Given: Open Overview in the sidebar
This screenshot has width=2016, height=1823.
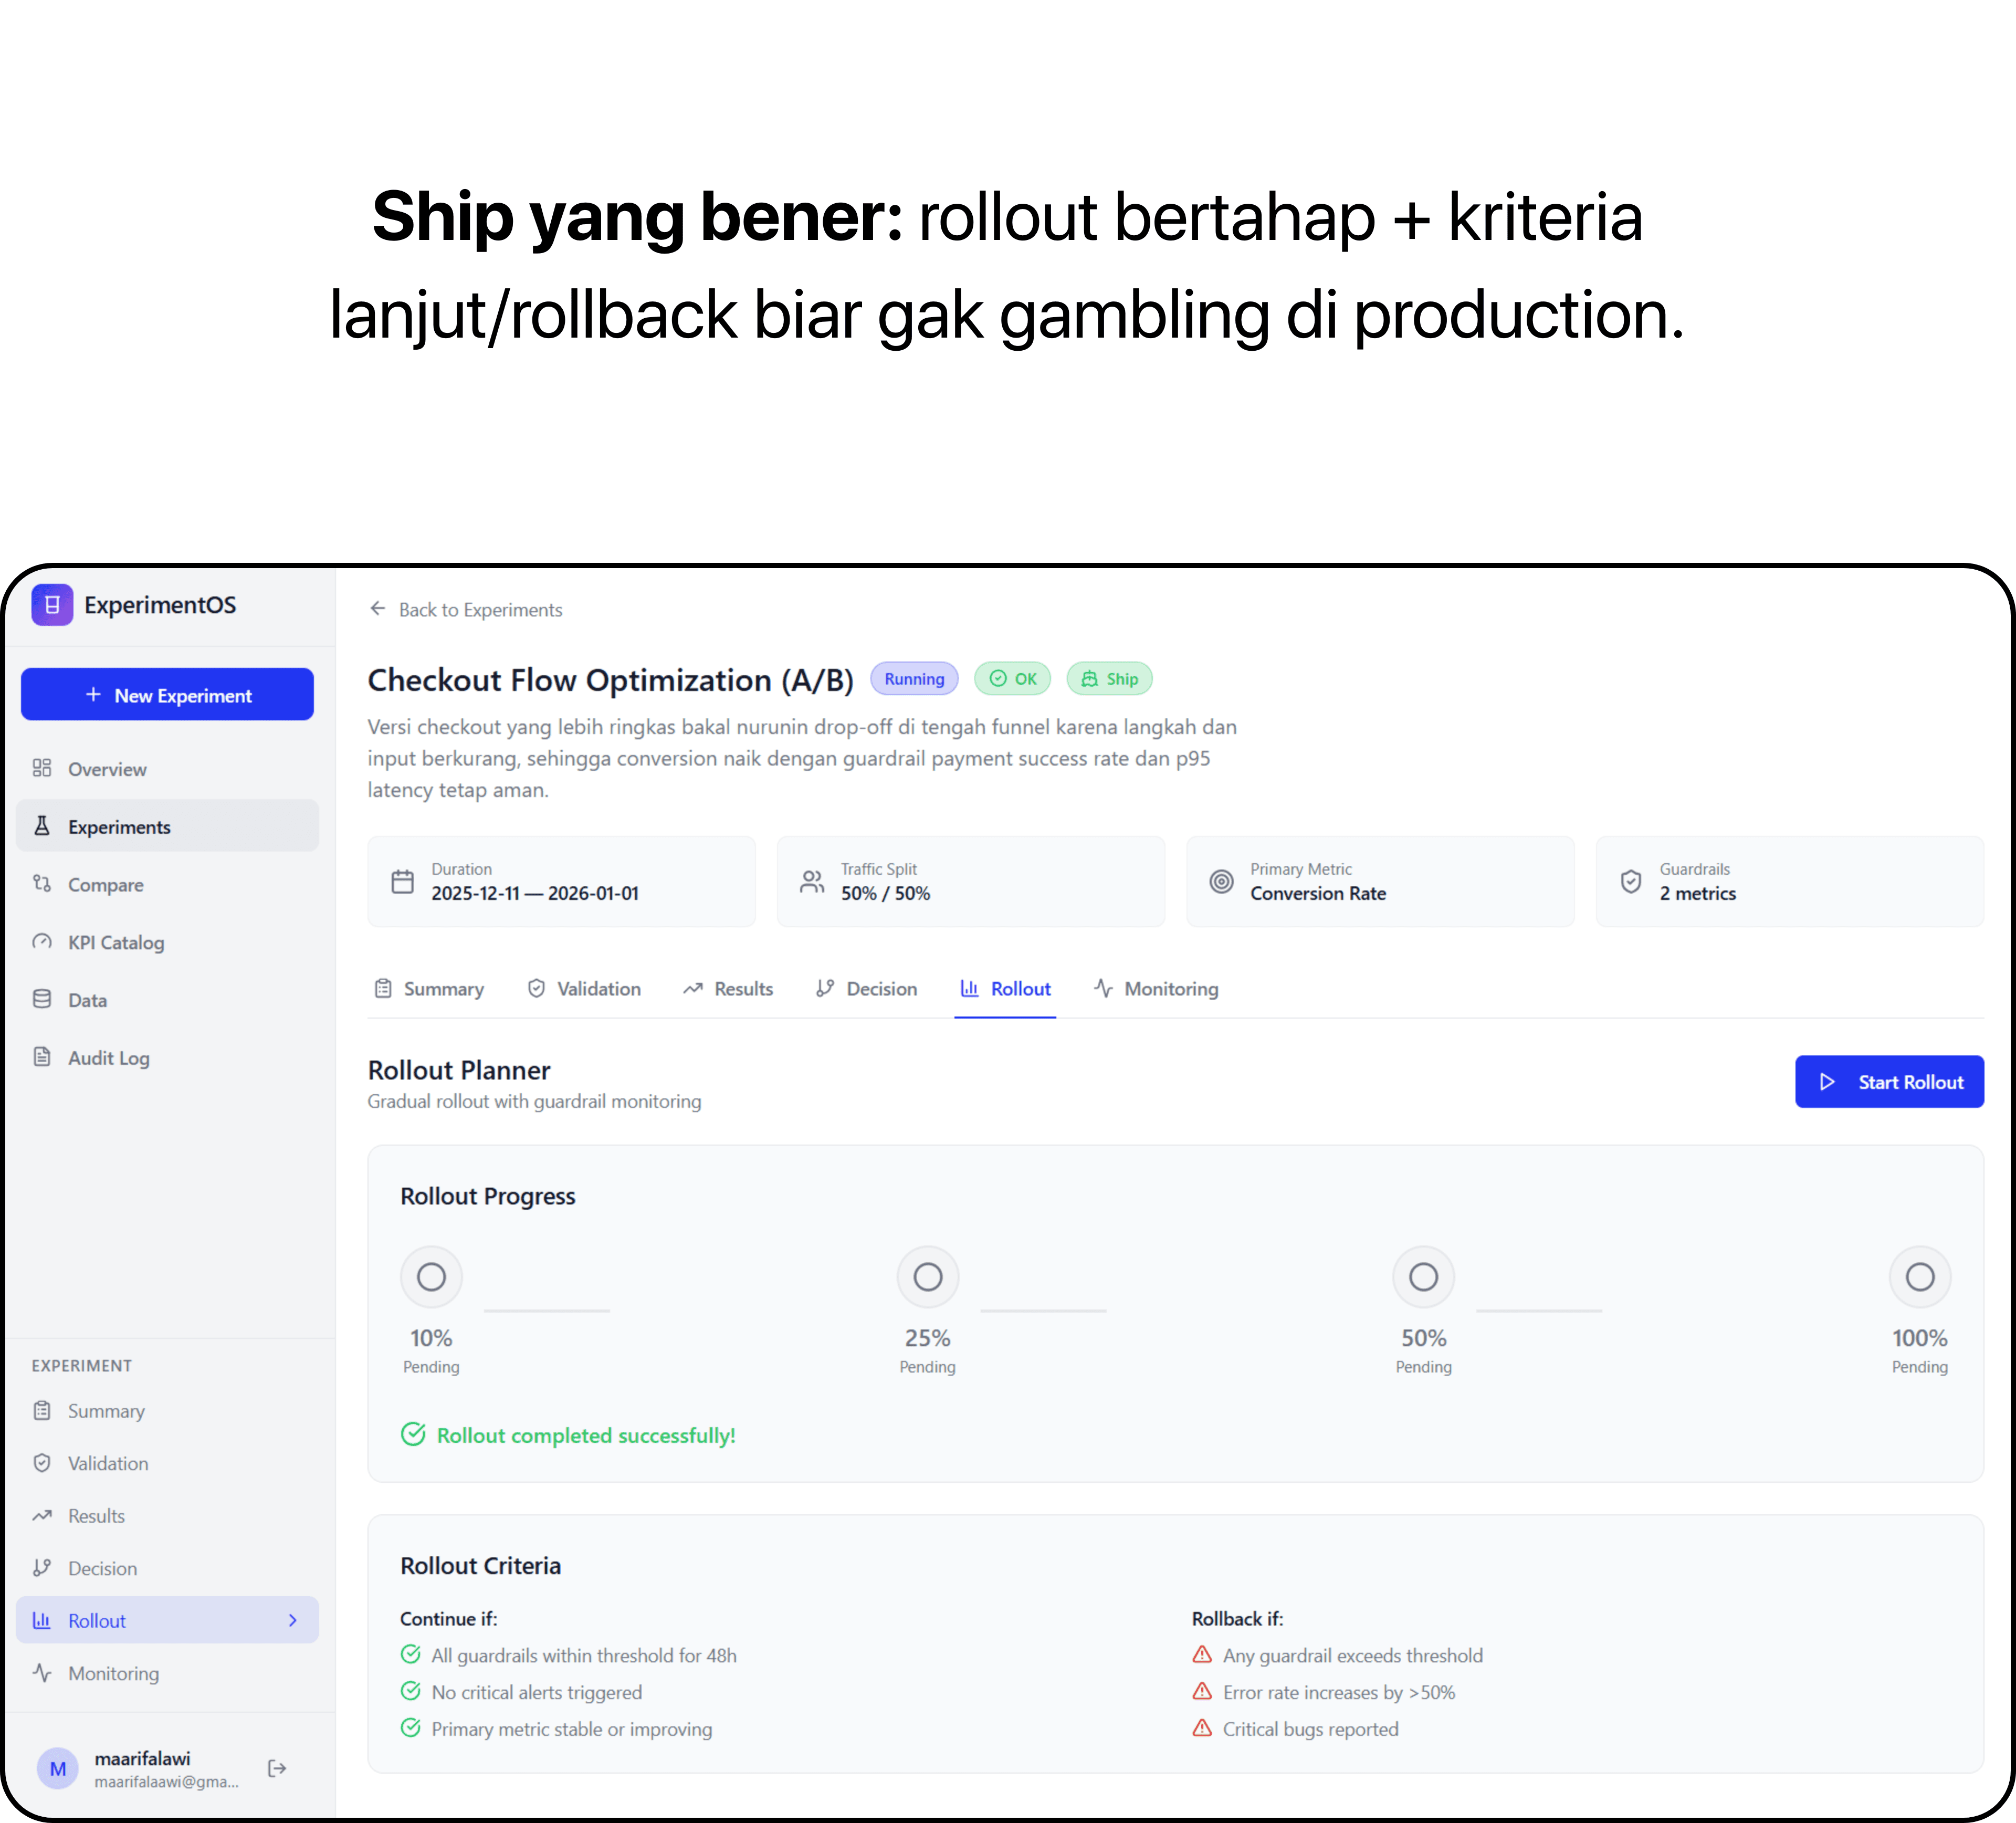Looking at the screenshot, I should (x=106, y=769).
